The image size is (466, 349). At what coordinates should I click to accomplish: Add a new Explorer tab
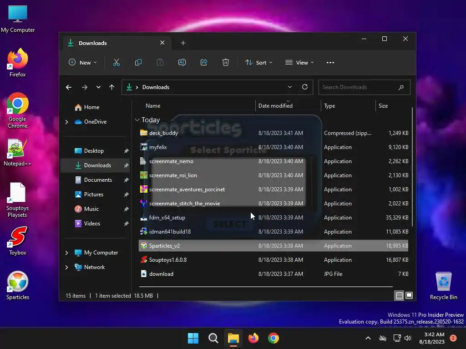pyautogui.click(x=183, y=43)
